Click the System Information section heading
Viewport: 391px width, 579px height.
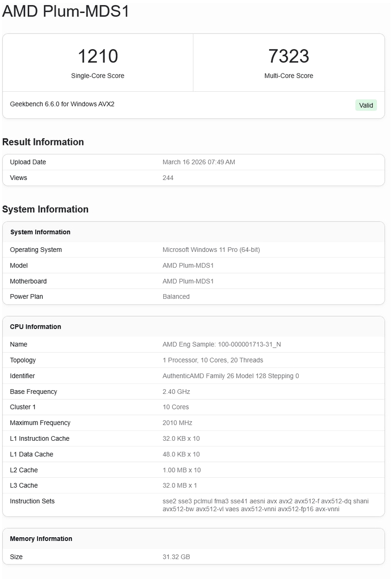[45, 209]
